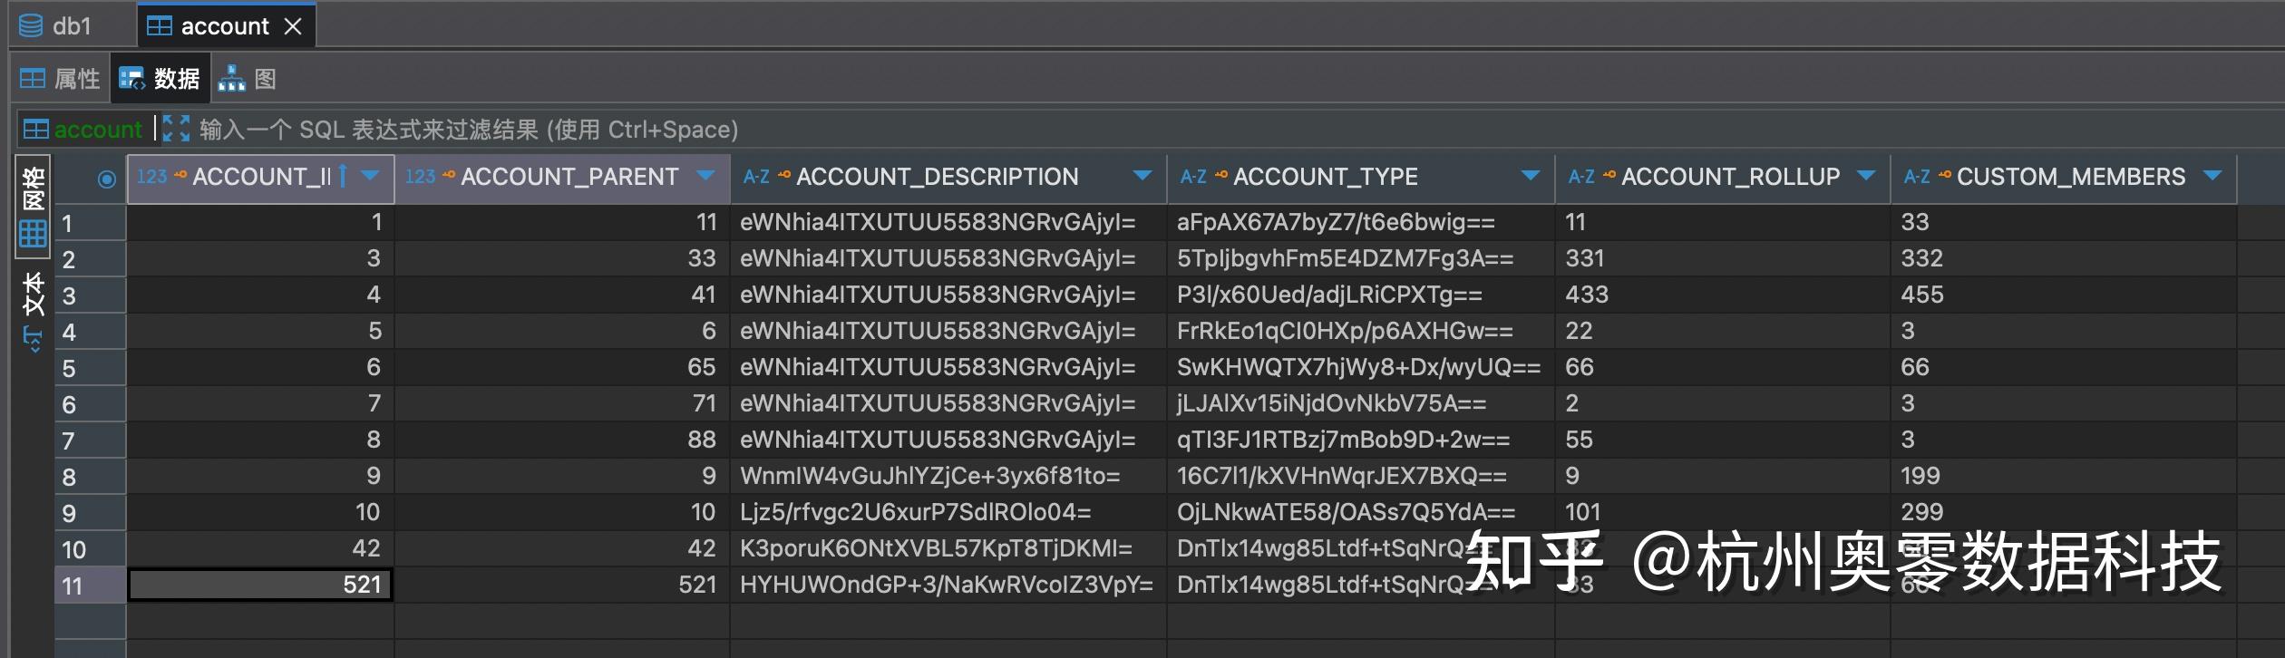The image size is (2285, 658).
Task: Click the record mode circle icon in header corner
Action: 106,179
